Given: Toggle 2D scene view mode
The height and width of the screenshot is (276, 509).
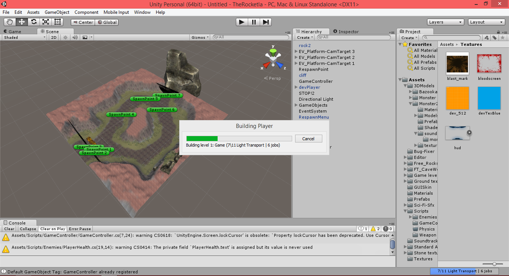Looking at the screenshot, I should (x=54, y=37).
